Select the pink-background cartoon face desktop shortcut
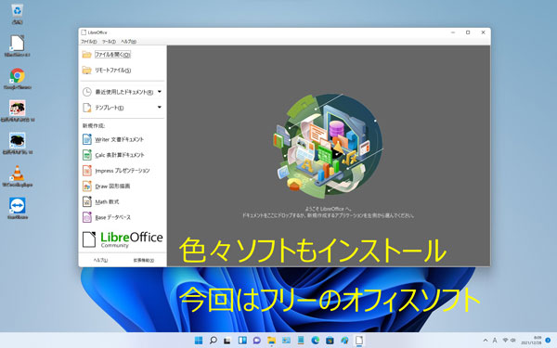557x348 pixels. tap(17, 110)
